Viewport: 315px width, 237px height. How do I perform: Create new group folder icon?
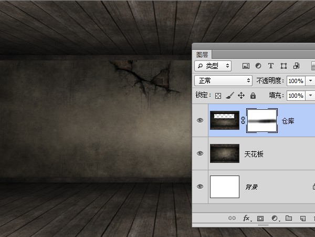[x=289, y=218]
